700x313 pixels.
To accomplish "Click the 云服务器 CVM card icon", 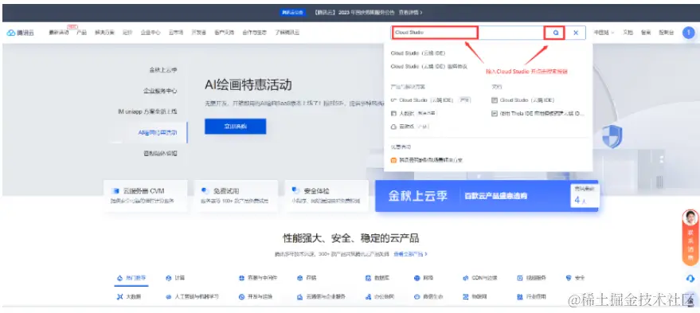I will point(115,190).
